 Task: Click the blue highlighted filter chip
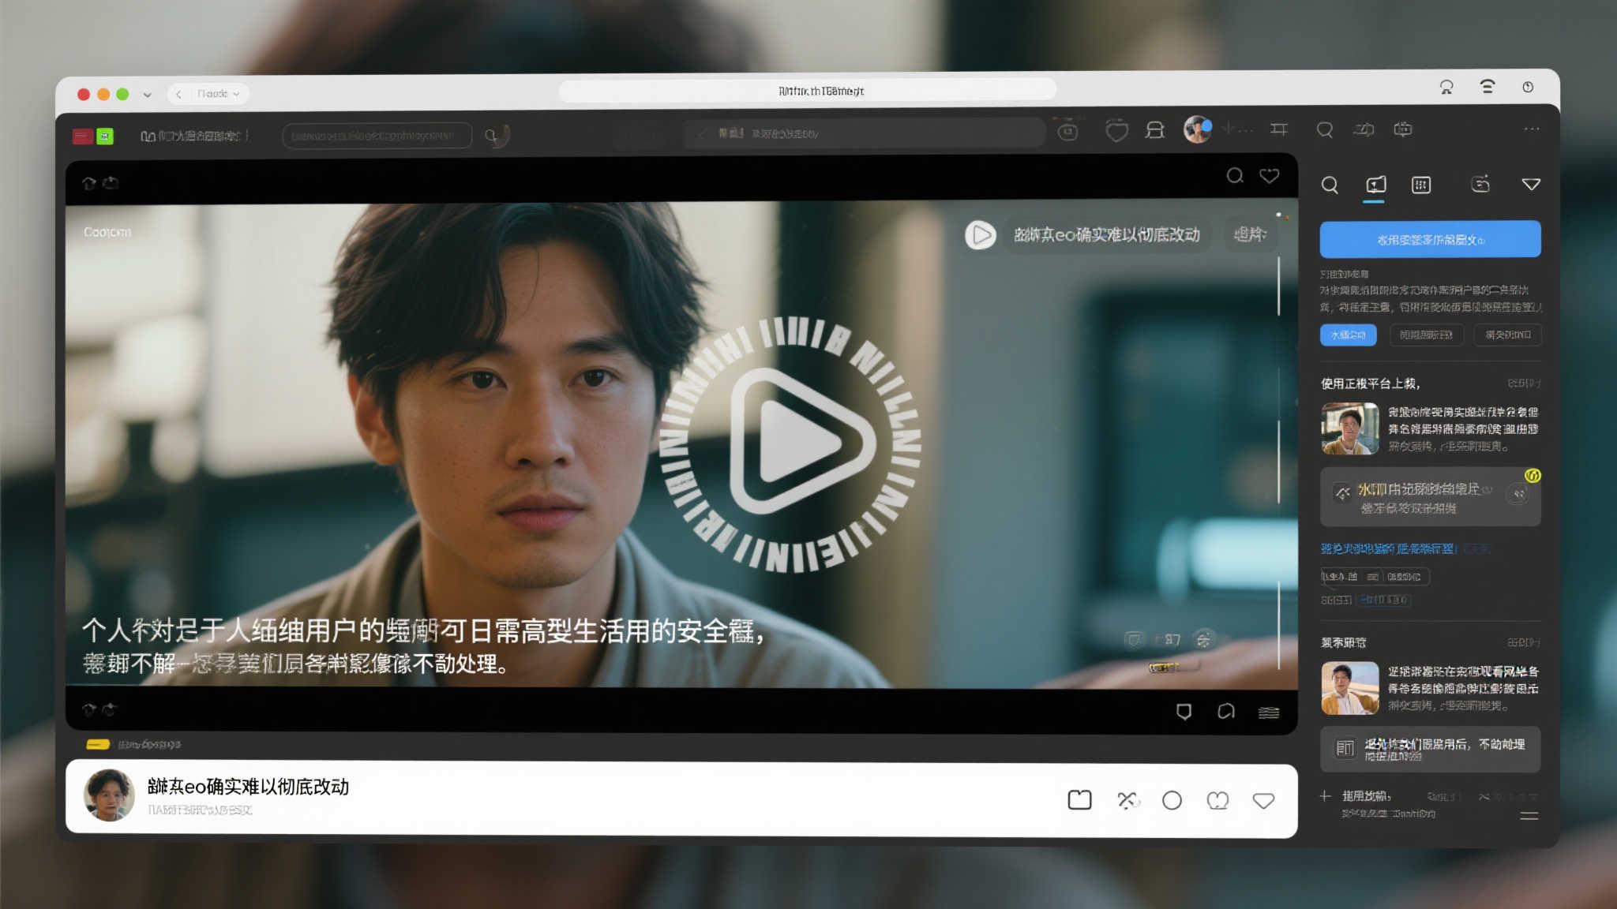pyautogui.click(x=1348, y=335)
